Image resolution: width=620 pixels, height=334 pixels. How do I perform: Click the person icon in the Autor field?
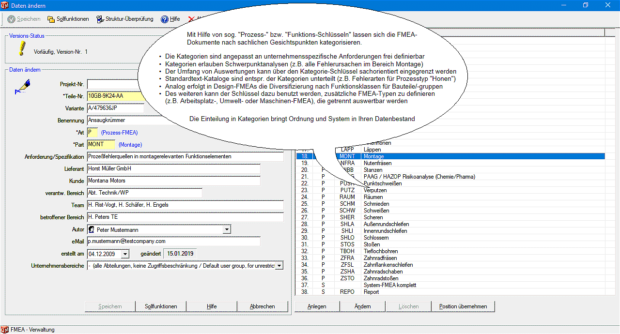(x=92, y=229)
